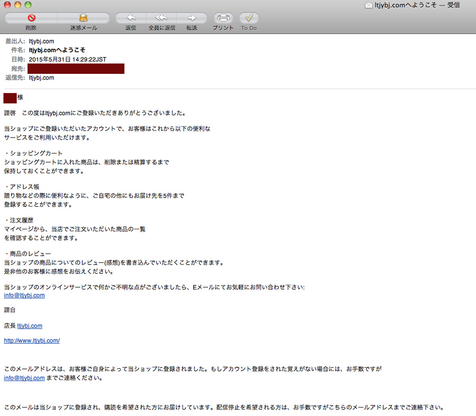Forward the email with 転送 arrow
This screenshot has height=416, width=476.
click(192, 18)
